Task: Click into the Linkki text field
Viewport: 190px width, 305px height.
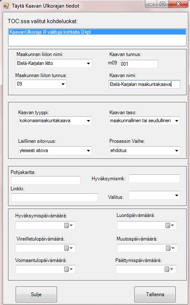Action: point(54,198)
